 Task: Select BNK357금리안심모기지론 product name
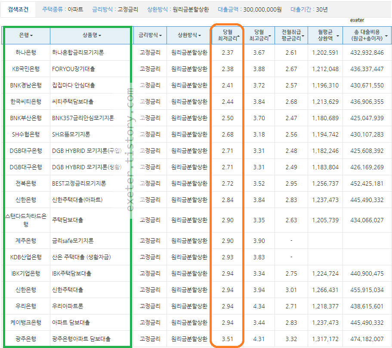tap(83, 118)
